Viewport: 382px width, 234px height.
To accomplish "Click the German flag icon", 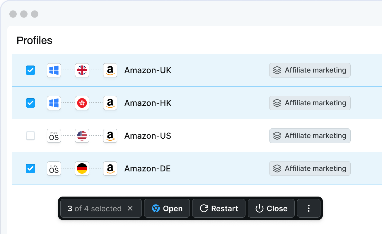I will (82, 168).
